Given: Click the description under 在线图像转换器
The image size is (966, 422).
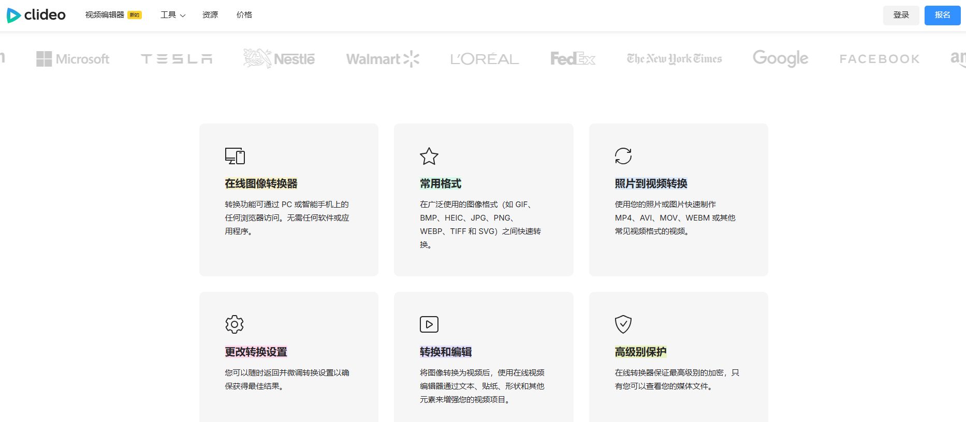Looking at the screenshot, I should tap(287, 218).
